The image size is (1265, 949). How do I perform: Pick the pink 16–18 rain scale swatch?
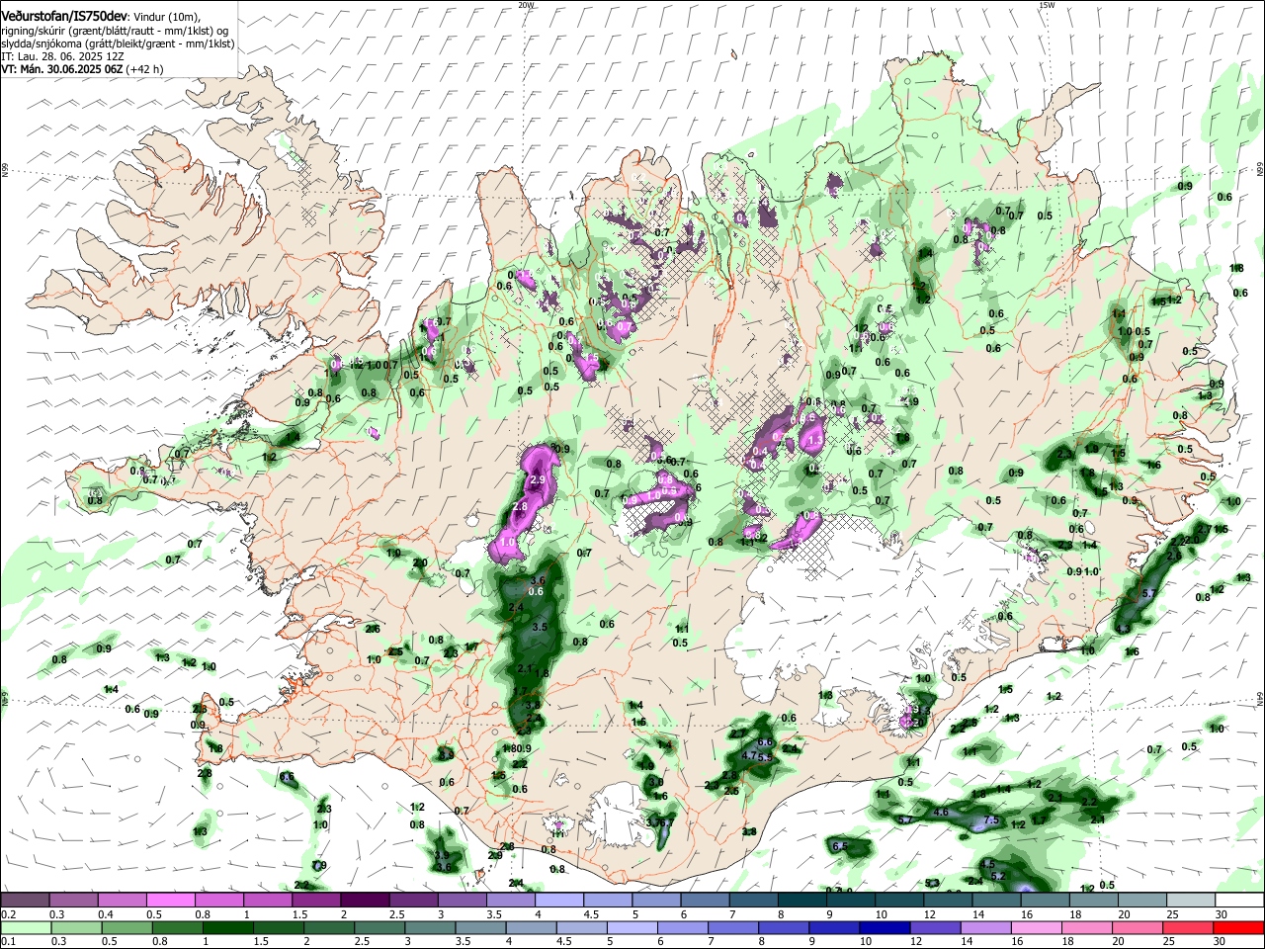click(x=1037, y=928)
